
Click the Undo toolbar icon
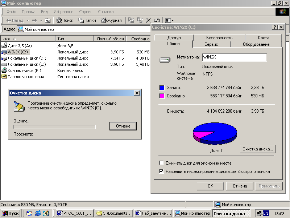click(x=157, y=20)
